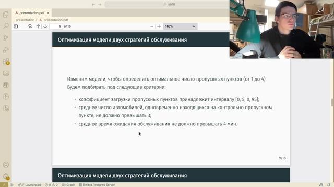The image size is (334, 187).
Task: Click Select Postgres Server in status bar
Action: coord(97,185)
